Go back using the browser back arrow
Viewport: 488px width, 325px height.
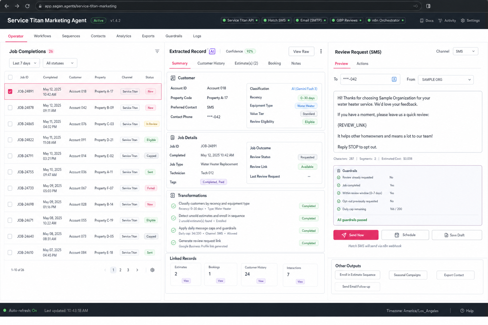[x=7, y=6]
